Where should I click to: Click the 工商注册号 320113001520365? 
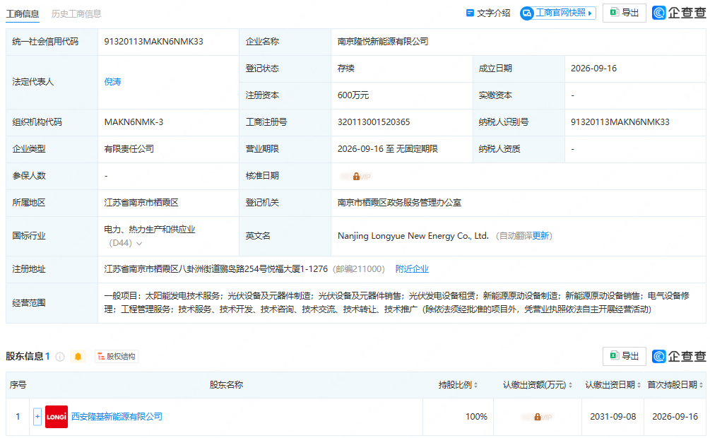(374, 122)
